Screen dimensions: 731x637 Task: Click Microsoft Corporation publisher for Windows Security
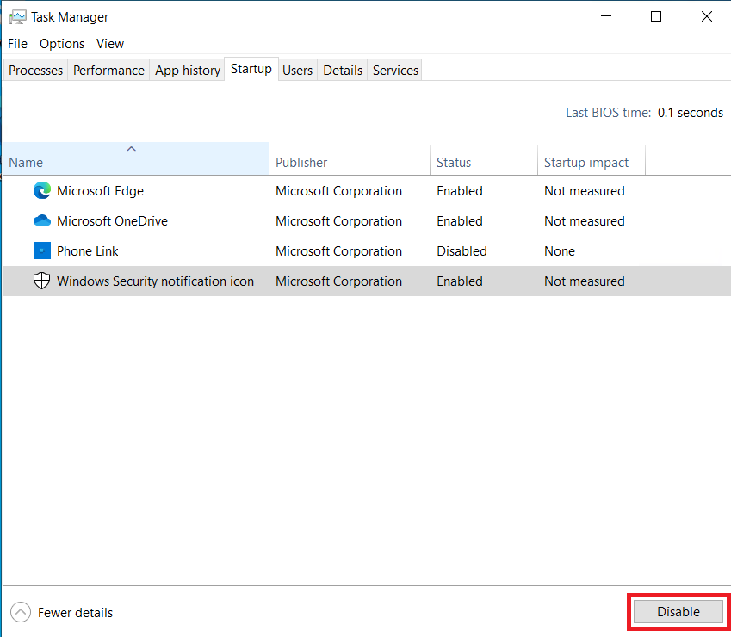click(338, 281)
